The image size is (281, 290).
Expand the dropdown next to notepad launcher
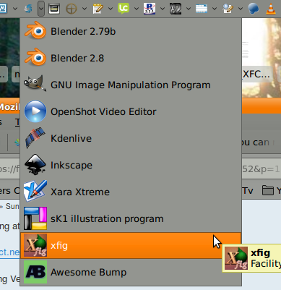click(111, 9)
